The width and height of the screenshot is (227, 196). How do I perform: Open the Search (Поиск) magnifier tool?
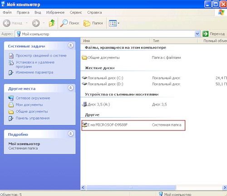point(64,23)
